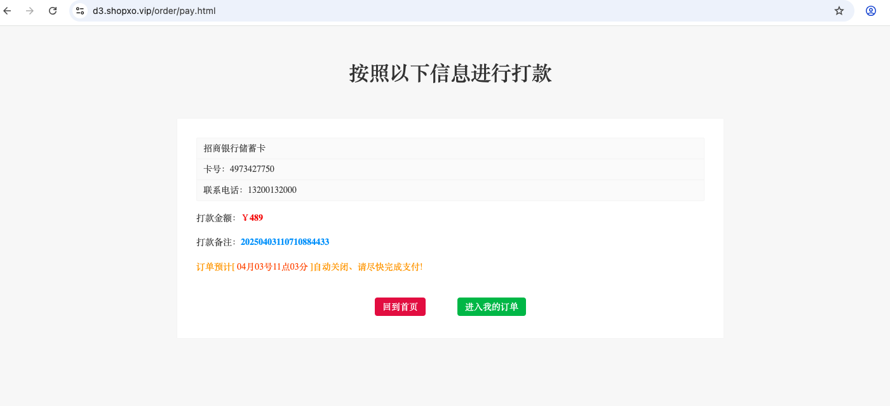Viewport: 890px width, 406px height.
Task: Click the order auto-close notice text
Action: point(309,267)
